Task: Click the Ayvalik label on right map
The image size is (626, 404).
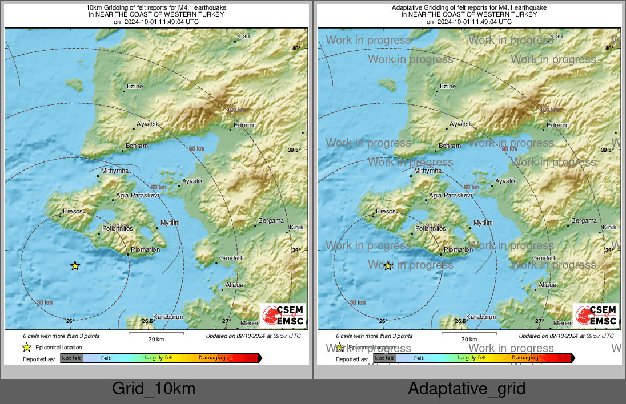Action: coord(505,181)
